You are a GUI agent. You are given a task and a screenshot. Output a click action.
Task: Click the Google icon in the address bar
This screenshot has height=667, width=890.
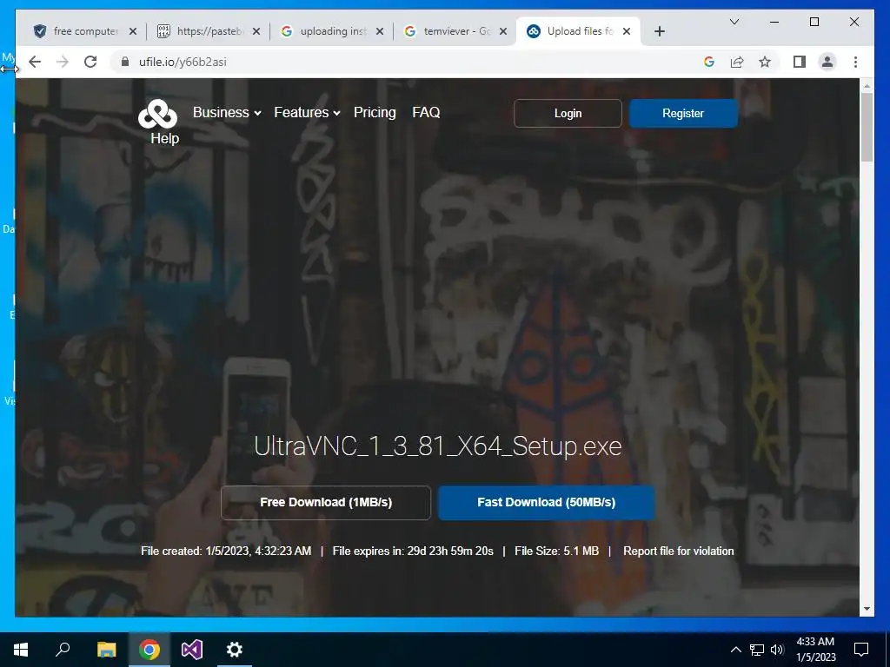[709, 62]
